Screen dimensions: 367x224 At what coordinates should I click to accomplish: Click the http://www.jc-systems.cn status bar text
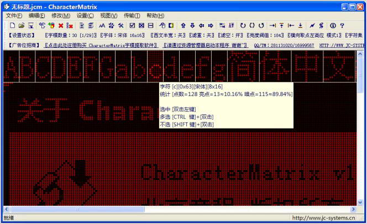(x=323, y=218)
